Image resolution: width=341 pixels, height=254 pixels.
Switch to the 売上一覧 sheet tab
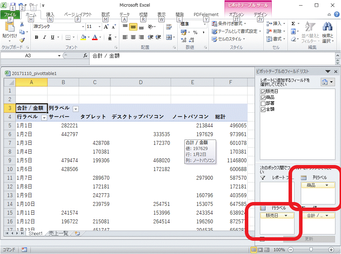(58, 233)
